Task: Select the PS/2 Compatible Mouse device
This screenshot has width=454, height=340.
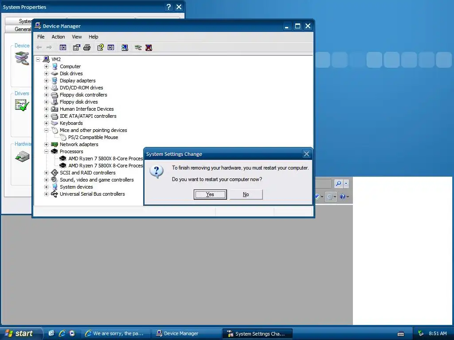Action: pos(93,137)
